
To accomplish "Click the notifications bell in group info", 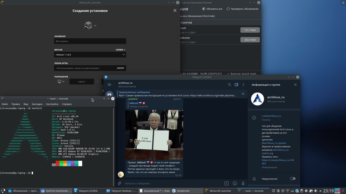I will click(x=254, y=179).
